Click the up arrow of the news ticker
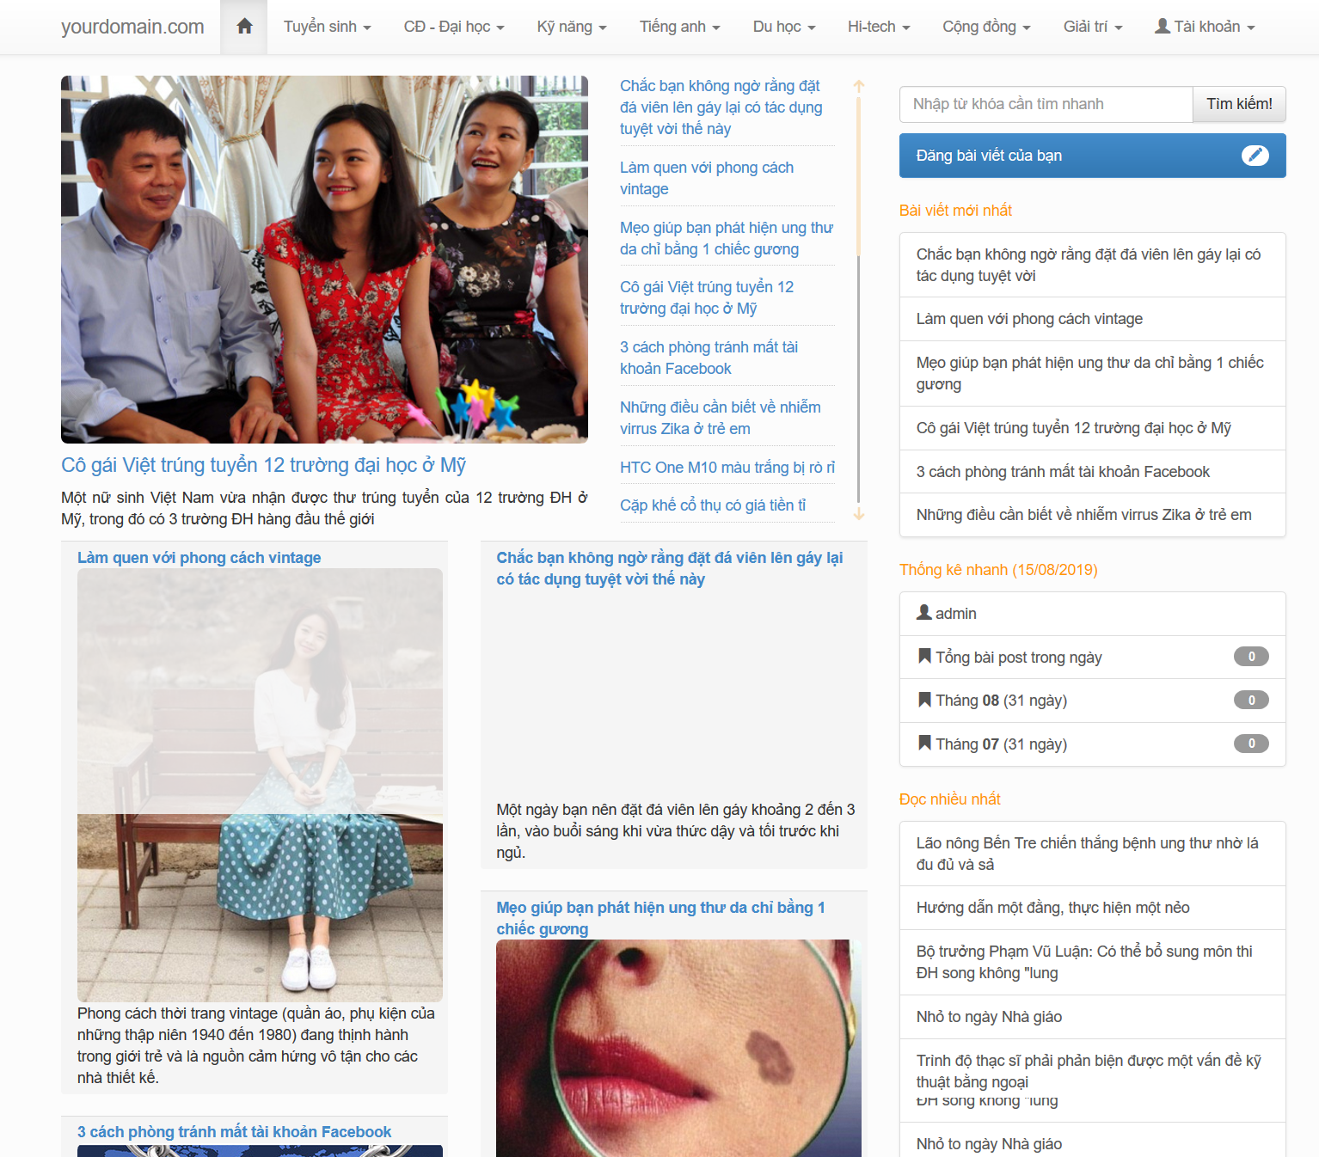This screenshot has width=1319, height=1157. click(x=858, y=86)
